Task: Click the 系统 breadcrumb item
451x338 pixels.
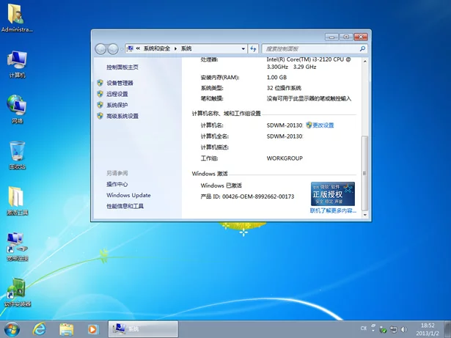Action: pyautogui.click(x=186, y=48)
